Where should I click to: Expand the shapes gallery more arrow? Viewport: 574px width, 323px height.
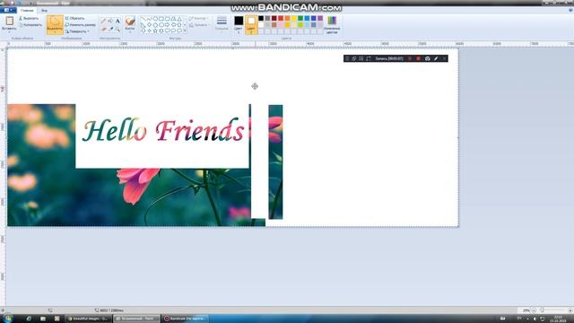[x=186, y=31]
